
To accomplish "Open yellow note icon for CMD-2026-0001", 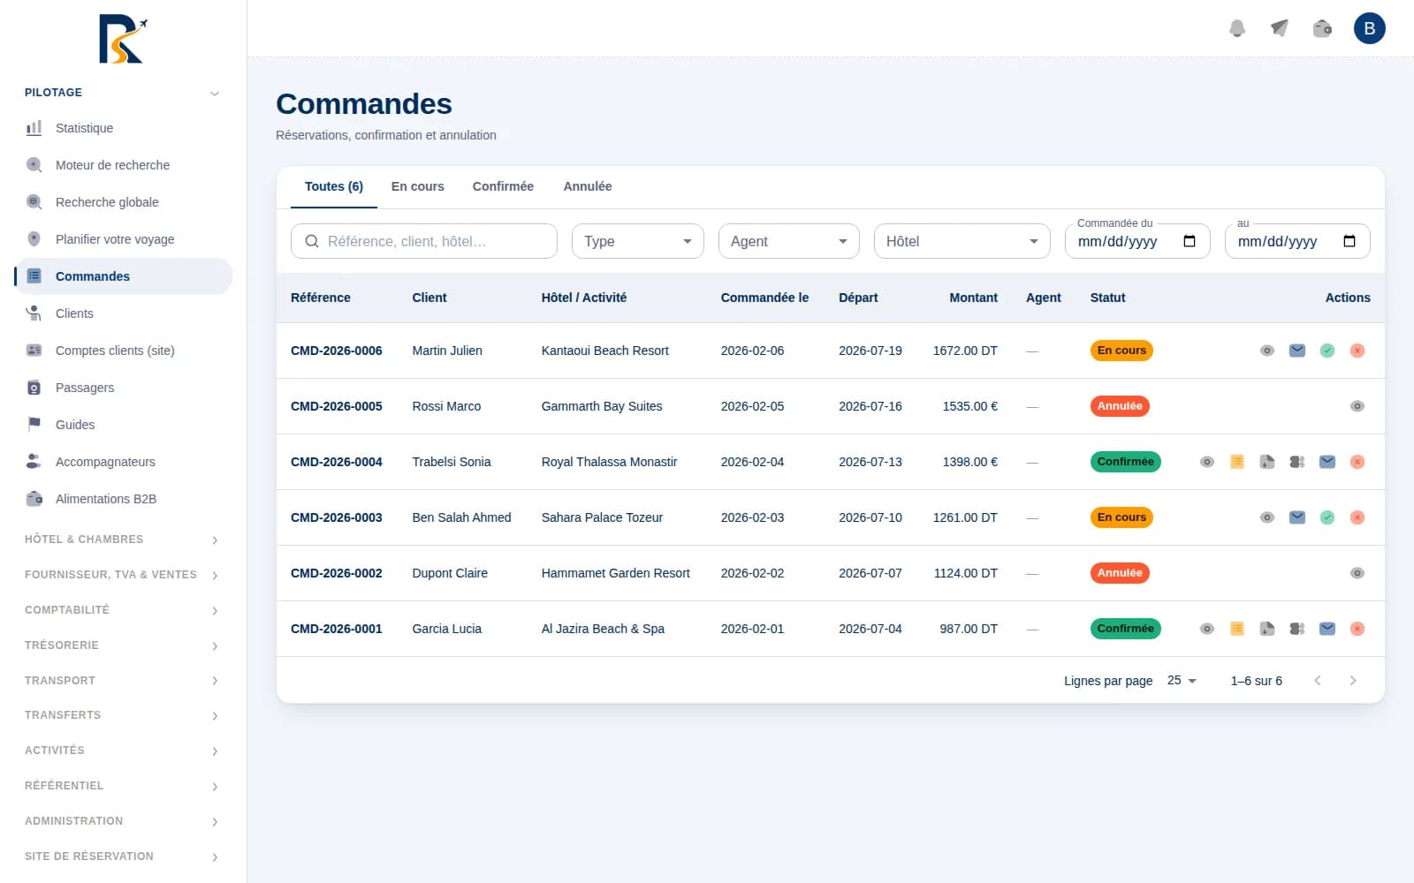I will pyautogui.click(x=1237, y=629).
